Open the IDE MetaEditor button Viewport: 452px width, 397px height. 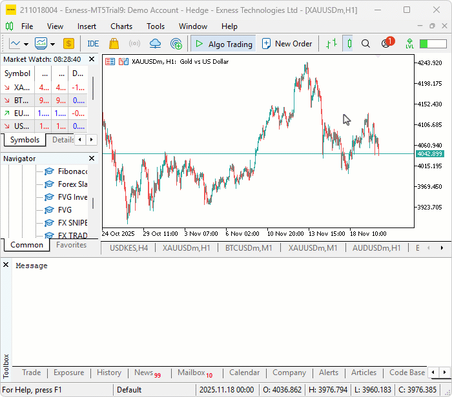(93, 44)
